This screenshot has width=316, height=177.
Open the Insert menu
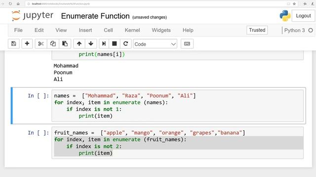pos(85,30)
